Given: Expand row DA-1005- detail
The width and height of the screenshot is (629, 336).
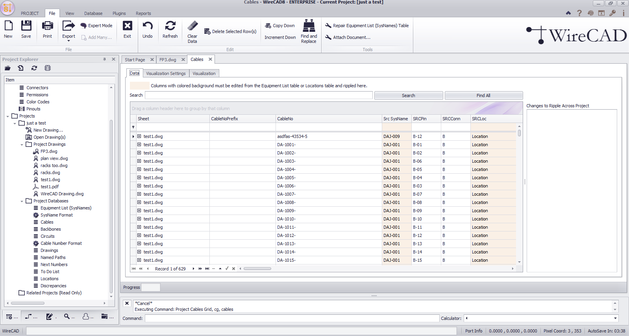Looking at the screenshot, I should pyautogui.click(x=139, y=178).
